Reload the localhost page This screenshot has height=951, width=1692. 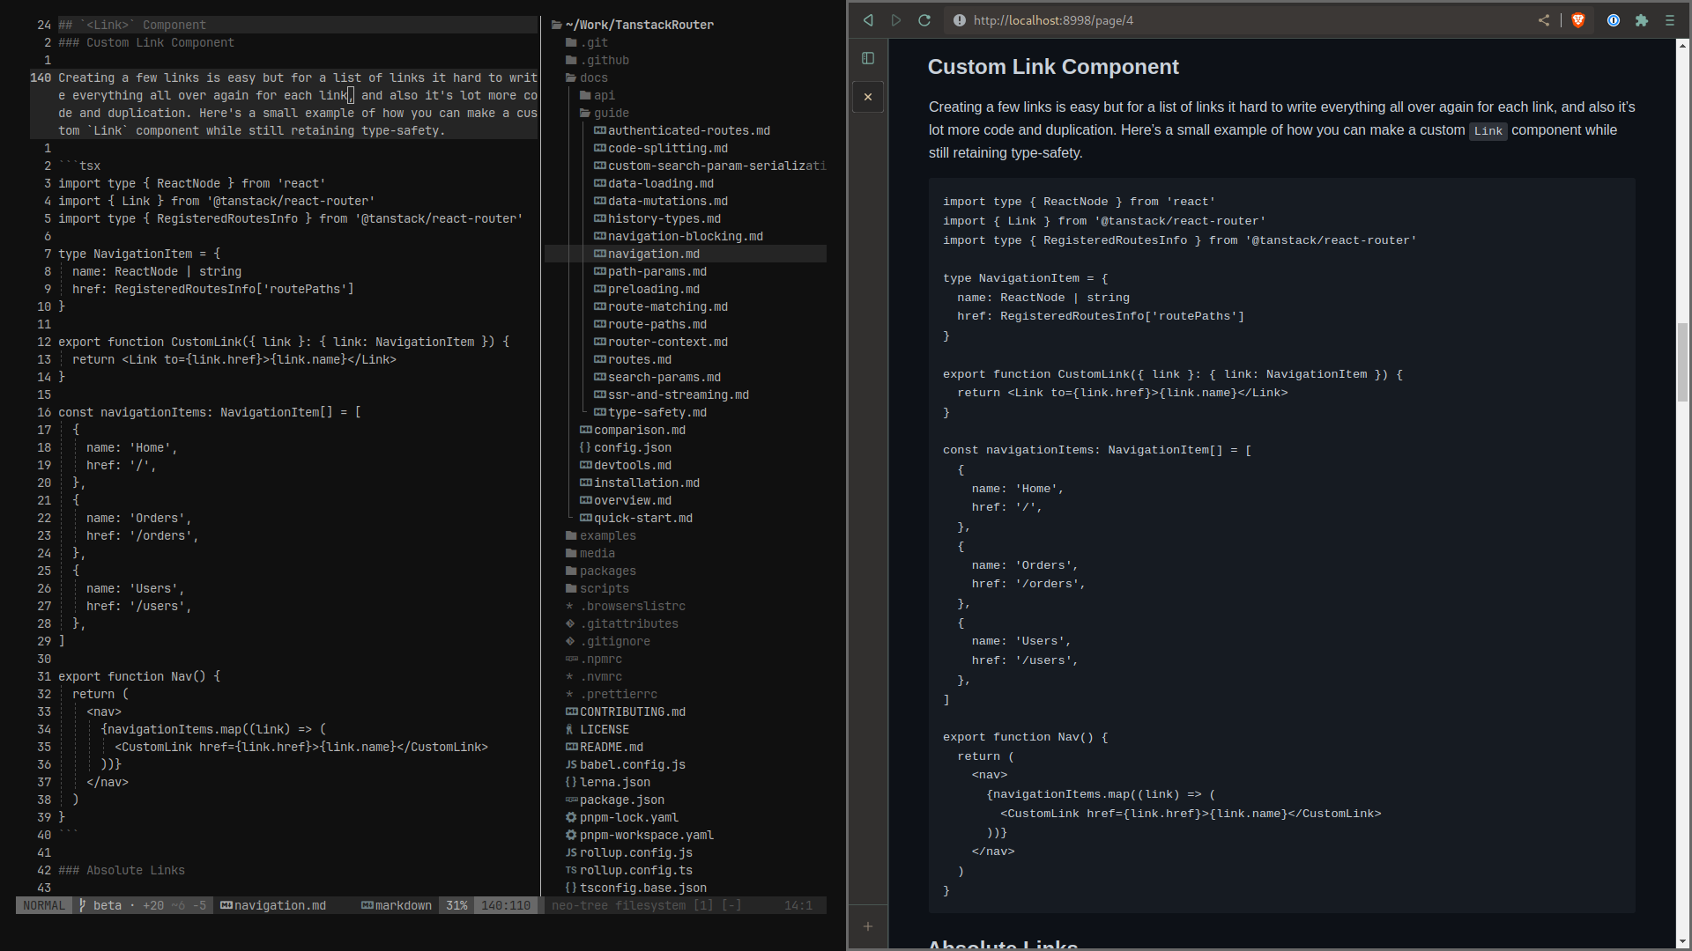924,20
